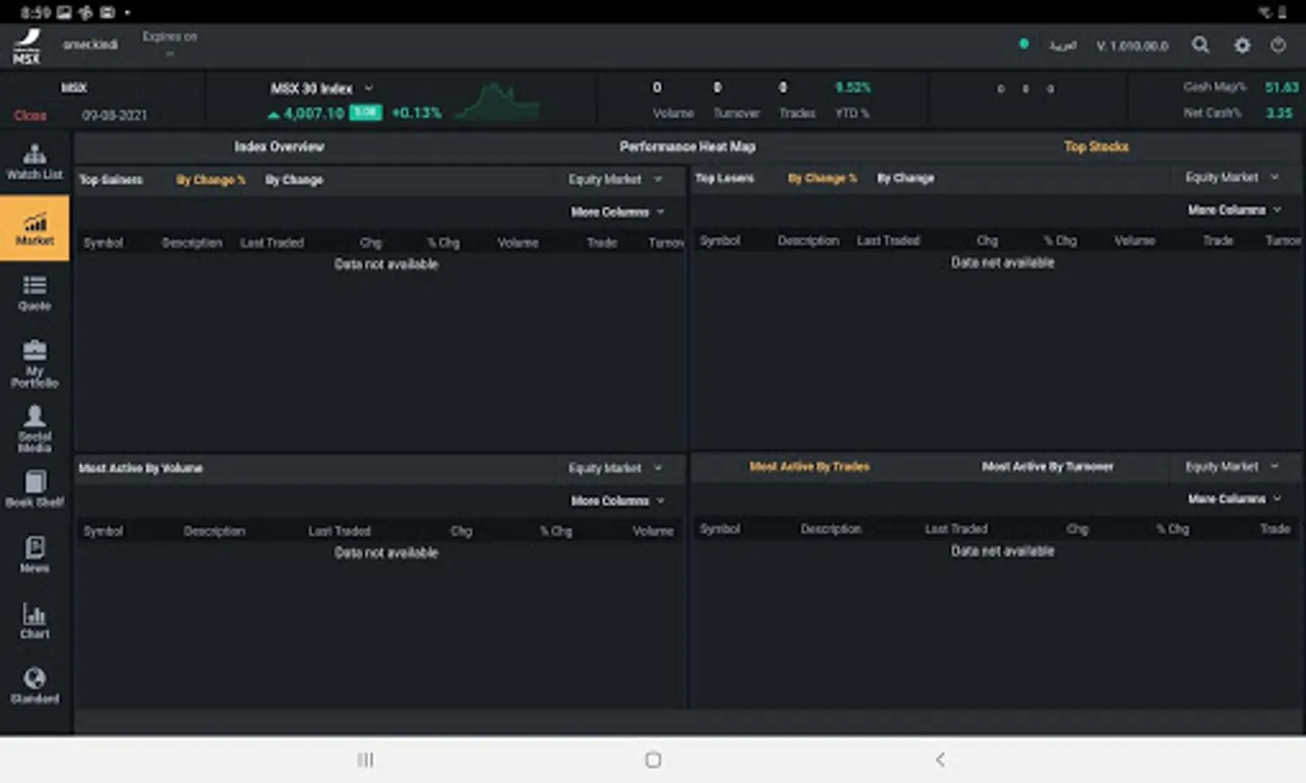Select By Change under Top Losers
1306x783 pixels.
click(906, 178)
